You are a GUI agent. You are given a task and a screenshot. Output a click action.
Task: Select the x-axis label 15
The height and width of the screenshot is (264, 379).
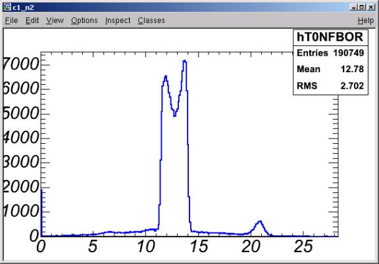199,247
